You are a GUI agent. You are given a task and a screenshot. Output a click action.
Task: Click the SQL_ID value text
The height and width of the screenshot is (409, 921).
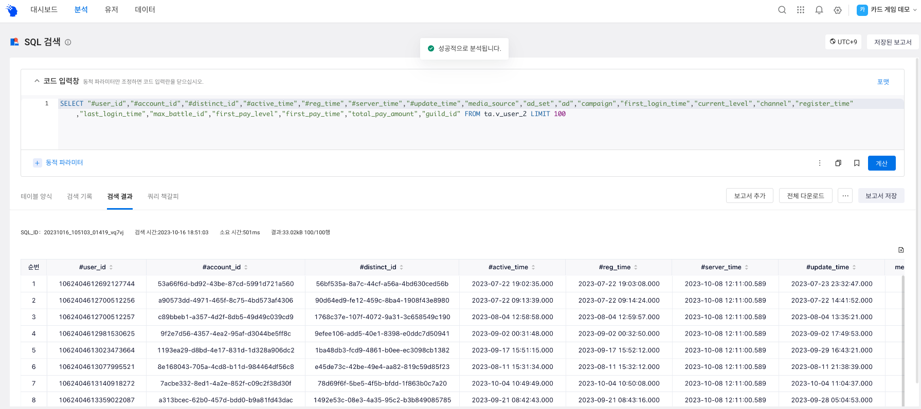pos(83,232)
